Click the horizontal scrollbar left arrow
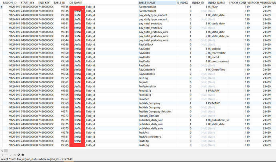This screenshot has height=162, width=276. pos(2,150)
